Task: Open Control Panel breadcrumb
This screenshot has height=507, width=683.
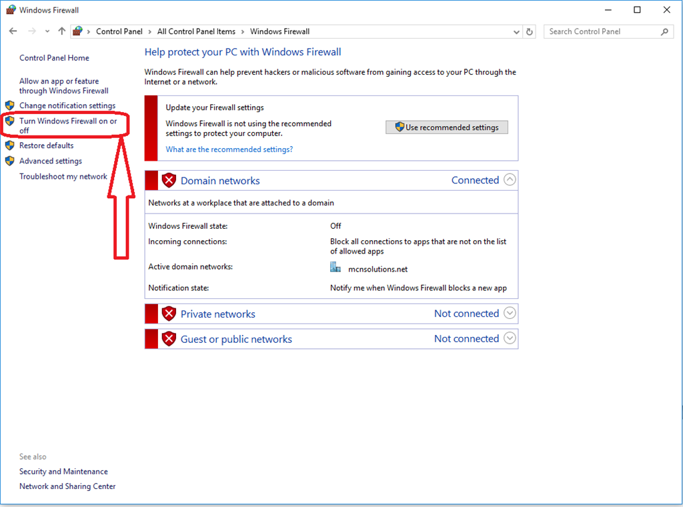Action: [x=119, y=31]
